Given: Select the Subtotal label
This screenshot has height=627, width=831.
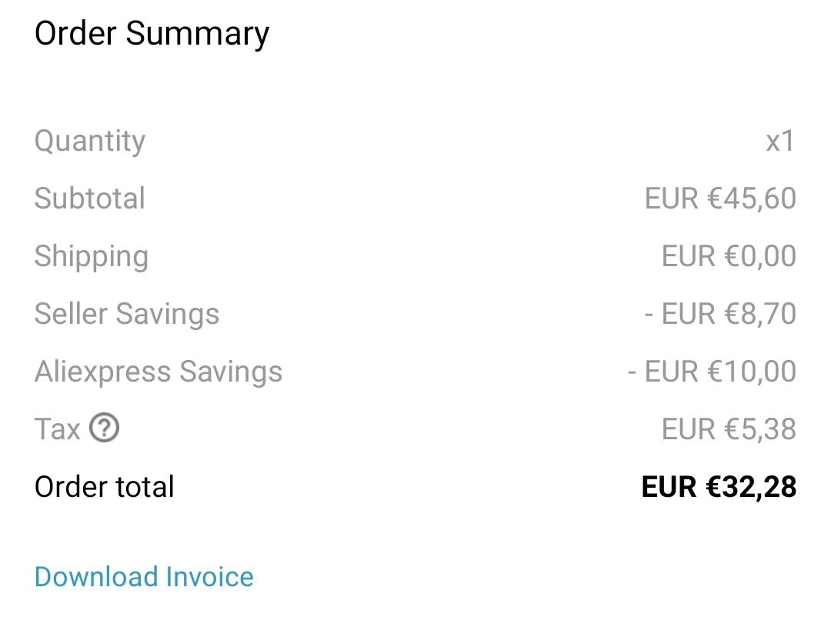Looking at the screenshot, I should click(89, 198).
